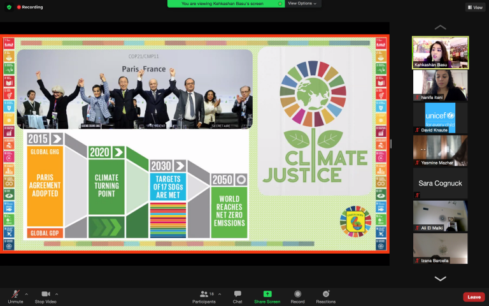Open the Chat panel
The height and width of the screenshot is (306, 489).
pos(237,295)
